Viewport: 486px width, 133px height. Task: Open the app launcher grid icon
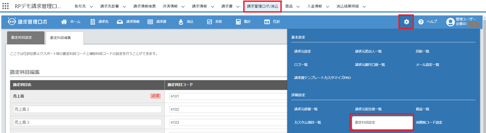(5, 6)
